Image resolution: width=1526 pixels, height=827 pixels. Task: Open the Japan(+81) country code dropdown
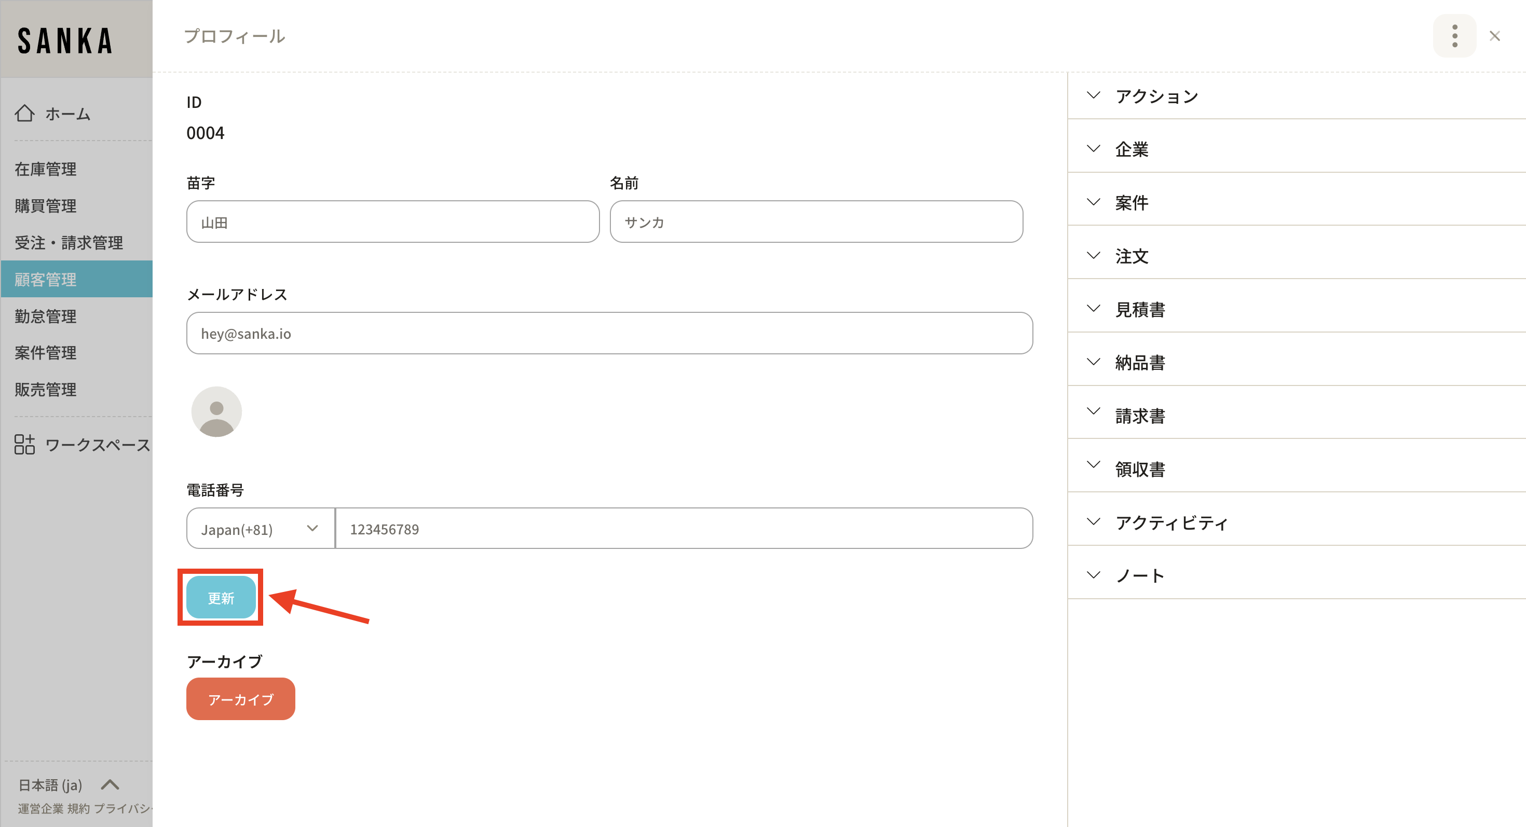coord(260,529)
